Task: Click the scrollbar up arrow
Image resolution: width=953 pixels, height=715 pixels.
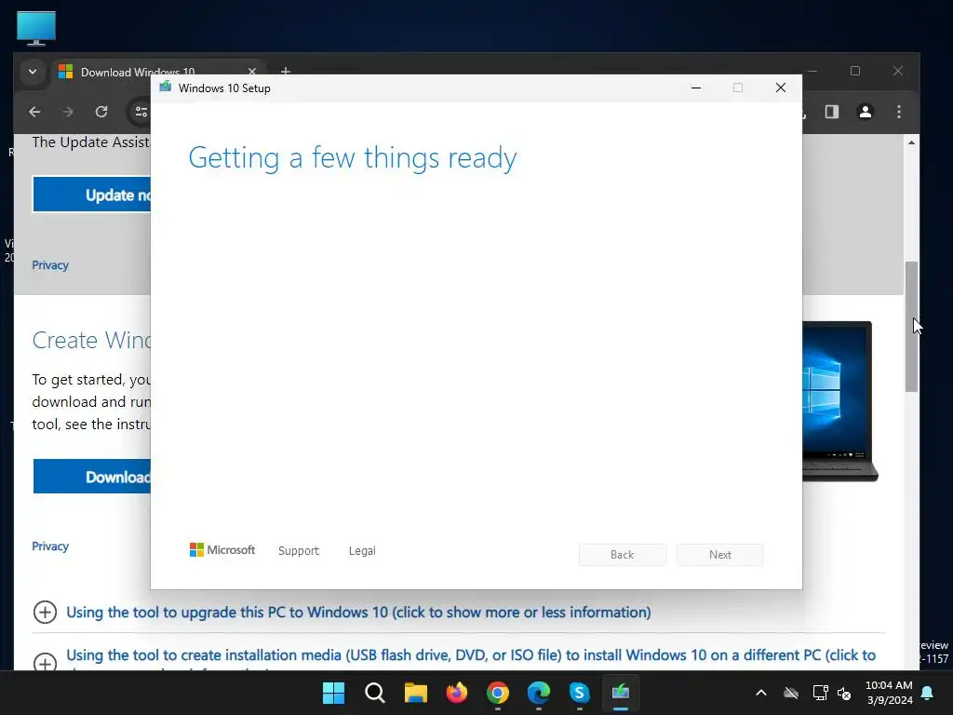Action: [911, 142]
